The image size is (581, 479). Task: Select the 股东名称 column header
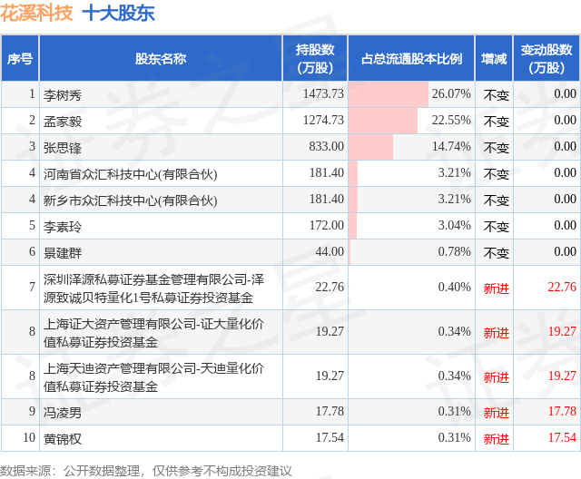click(161, 58)
